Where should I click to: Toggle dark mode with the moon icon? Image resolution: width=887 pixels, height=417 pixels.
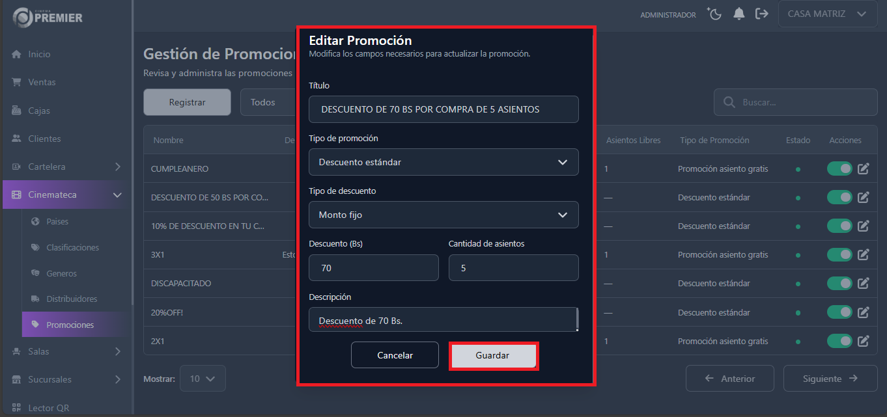714,14
